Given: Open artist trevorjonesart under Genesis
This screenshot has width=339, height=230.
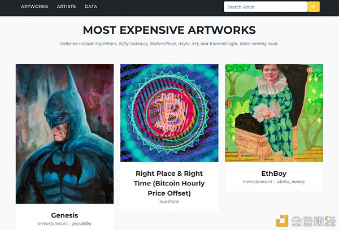Looking at the screenshot, I should click(x=53, y=224).
